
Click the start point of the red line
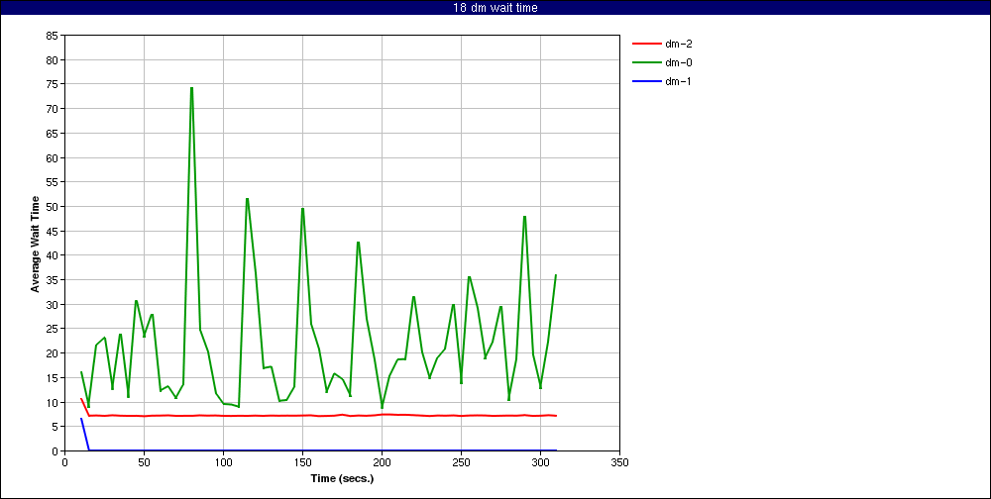click(x=81, y=399)
